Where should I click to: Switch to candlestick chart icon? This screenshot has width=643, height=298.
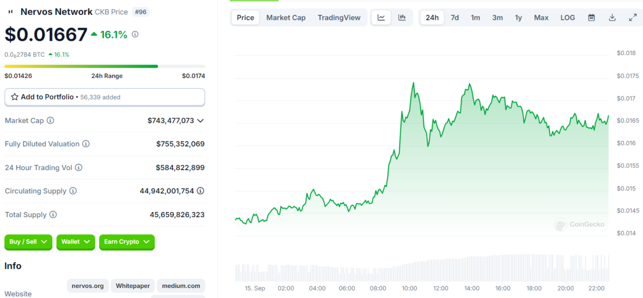tap(402, 18)
